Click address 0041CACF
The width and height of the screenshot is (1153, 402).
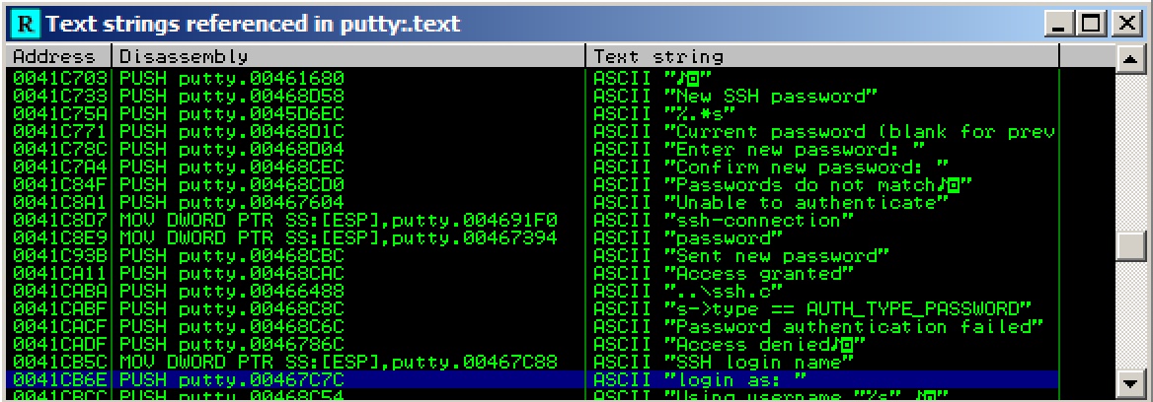60,326
